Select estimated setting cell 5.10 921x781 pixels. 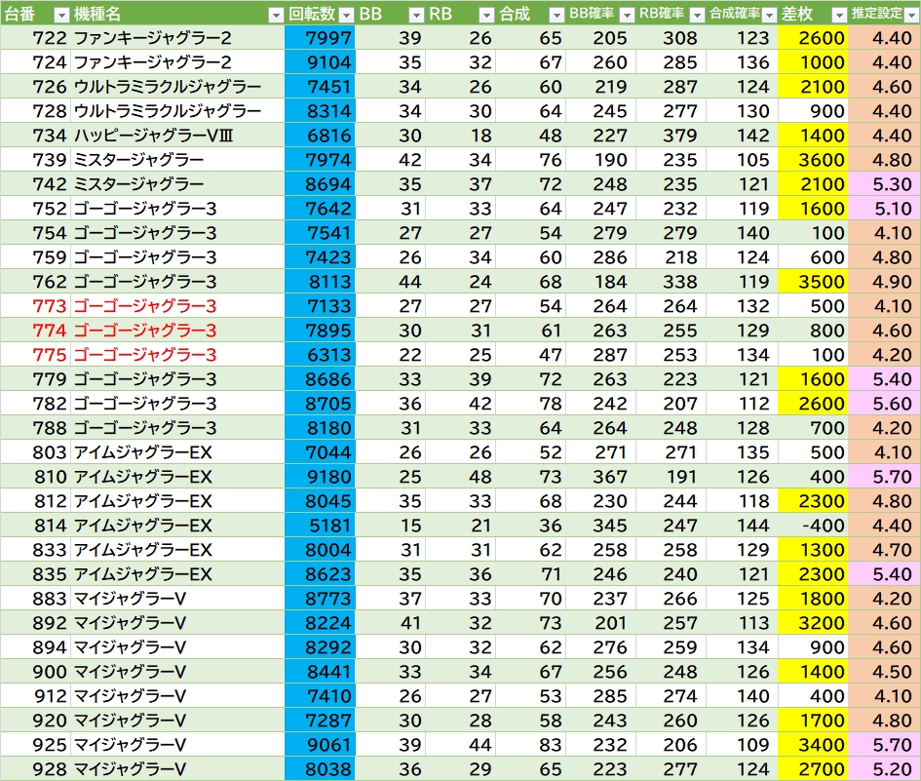[x=884, y=208]
